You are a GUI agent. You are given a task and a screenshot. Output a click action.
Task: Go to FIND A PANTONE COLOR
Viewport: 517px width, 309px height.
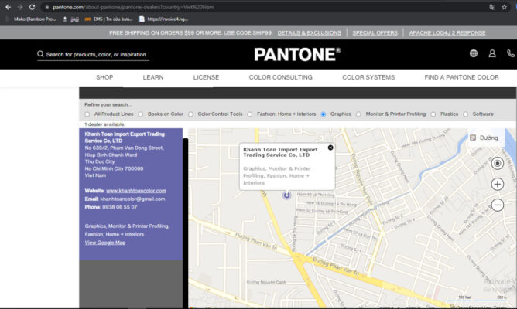click(461, 77)
